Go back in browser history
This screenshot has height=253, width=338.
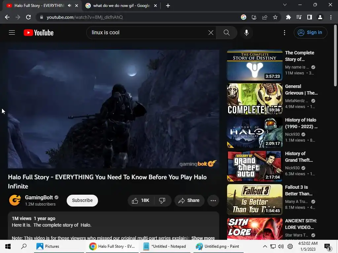[x=7, y=17]
